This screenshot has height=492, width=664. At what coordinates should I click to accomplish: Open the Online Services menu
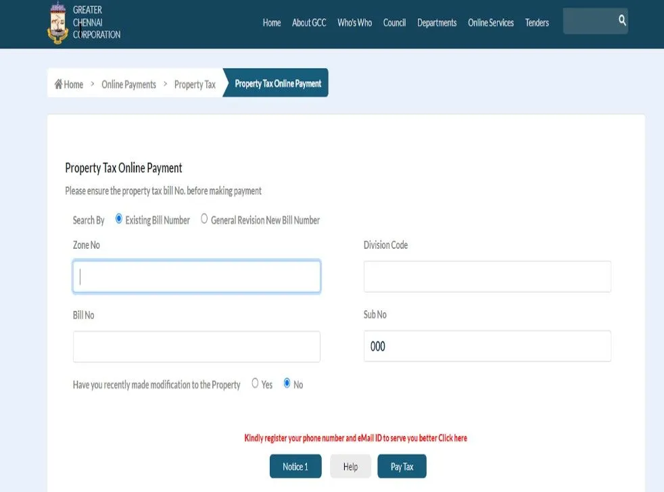(490, 22)
